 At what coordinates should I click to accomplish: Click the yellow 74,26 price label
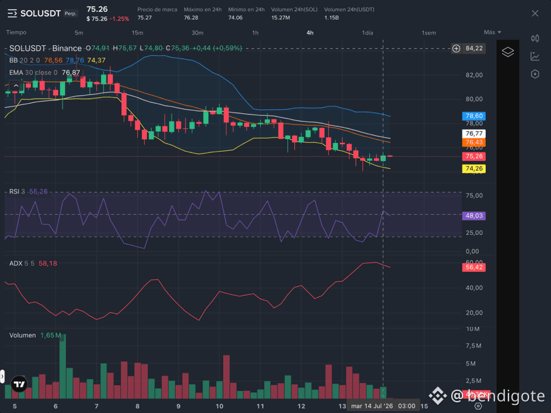click(474, 168)
